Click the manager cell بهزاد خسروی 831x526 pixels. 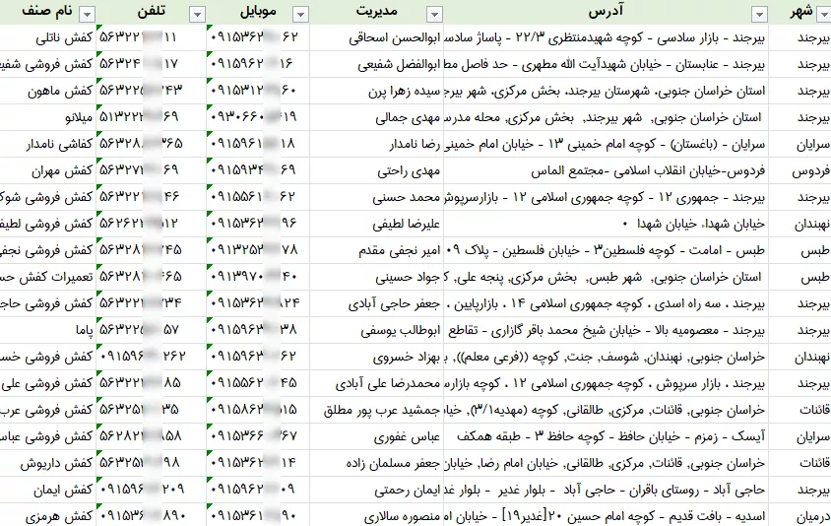click(x=376, y=357)
